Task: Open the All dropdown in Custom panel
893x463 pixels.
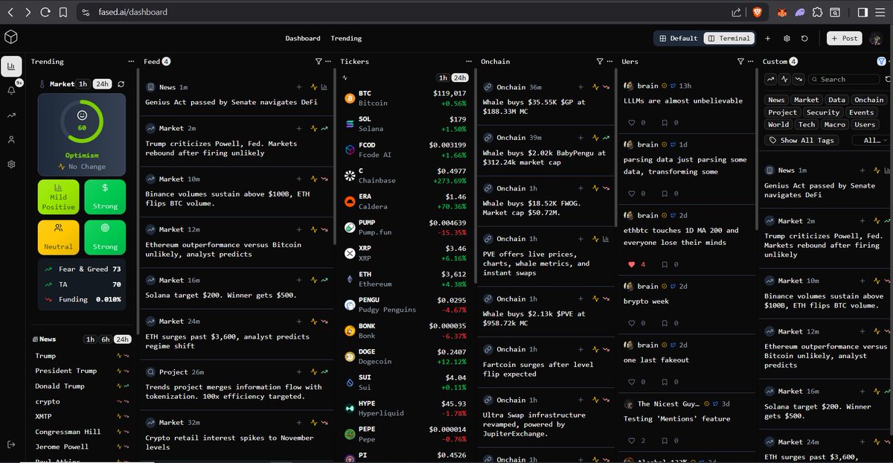Action: coord(871,140)
